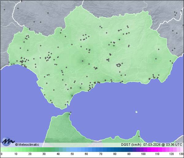Select the 30 km/h green scale swatch
This screenshot has width=184, height=158.
coord(44,149)
